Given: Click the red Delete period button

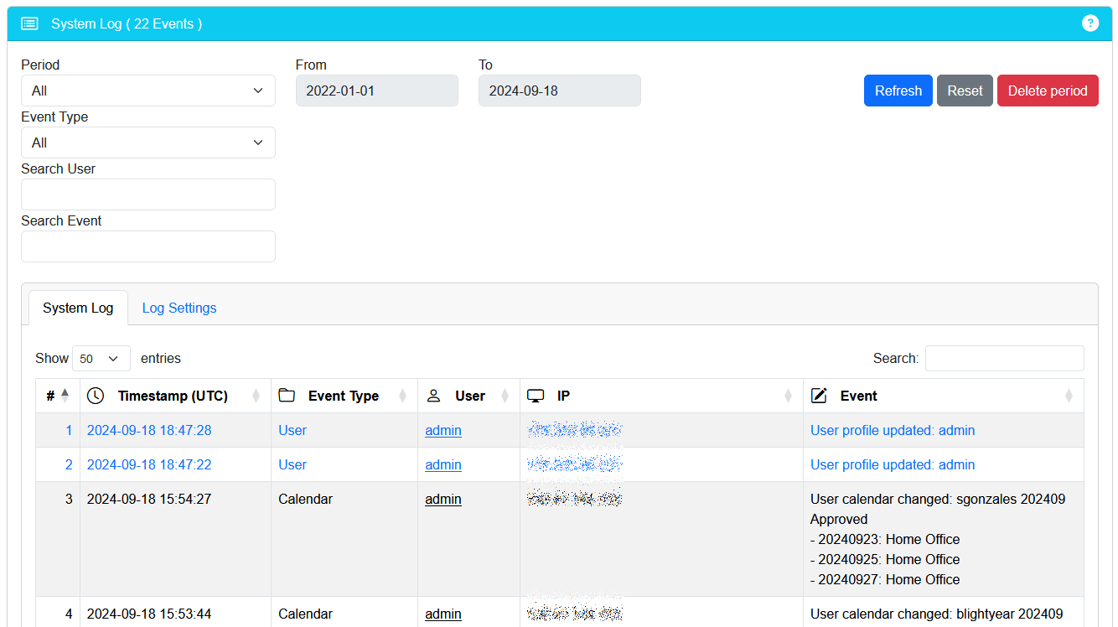Looking at the screenshot, I should 1047,91.
